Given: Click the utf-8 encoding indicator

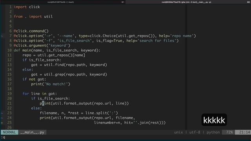Looking at the screenshot, I should pyautogui.click(x=195, y=132).
